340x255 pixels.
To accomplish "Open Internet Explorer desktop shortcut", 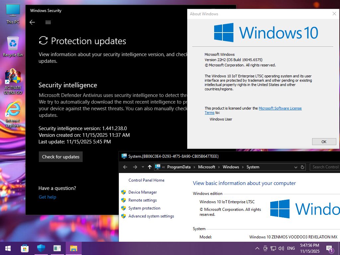I will (13, 115).
